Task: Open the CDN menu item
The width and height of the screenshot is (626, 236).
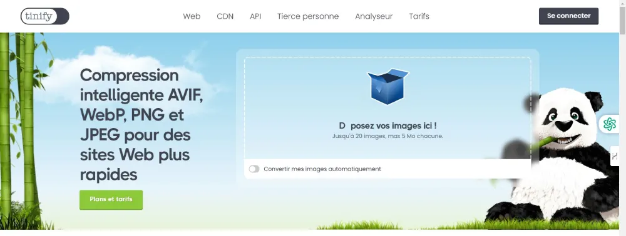Action: [x=225, y=16]
